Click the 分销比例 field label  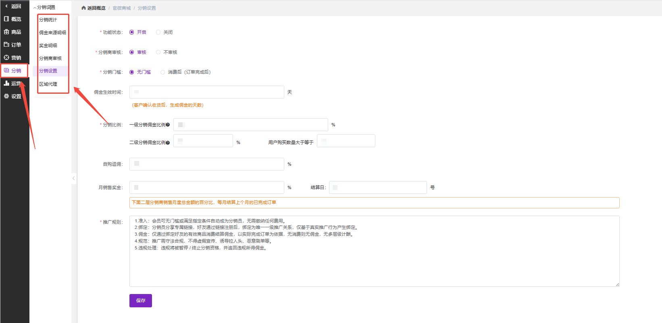pyautogui.click(x=112, y=125)
